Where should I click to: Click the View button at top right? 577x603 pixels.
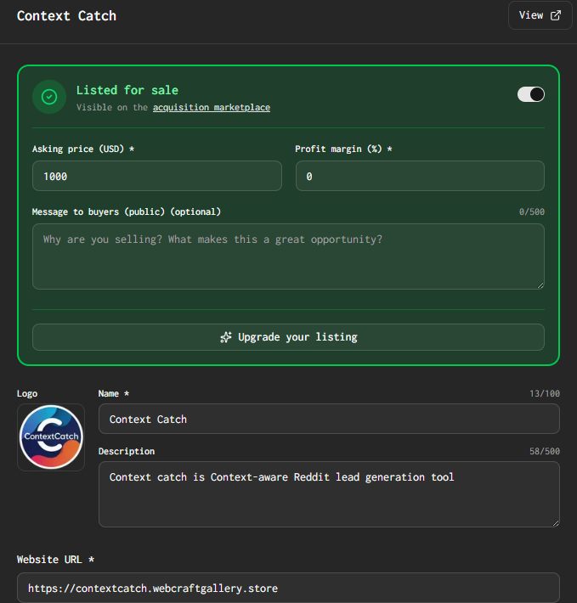[540, 15]
